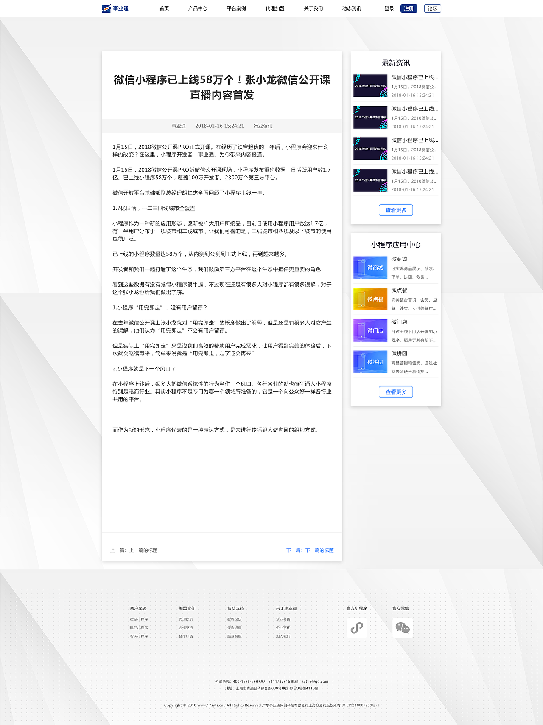Click the email syt17@qq.com in footer
The height and width of the screenshot is (725, 543).
tap(315, 681)
